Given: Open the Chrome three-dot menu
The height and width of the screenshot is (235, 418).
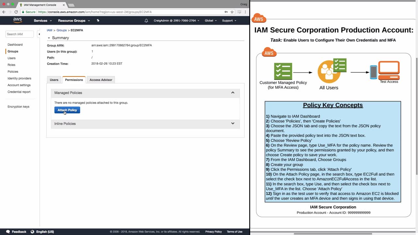Looking at the screenshot, I should pyautogui.click(x=245, y=12).
